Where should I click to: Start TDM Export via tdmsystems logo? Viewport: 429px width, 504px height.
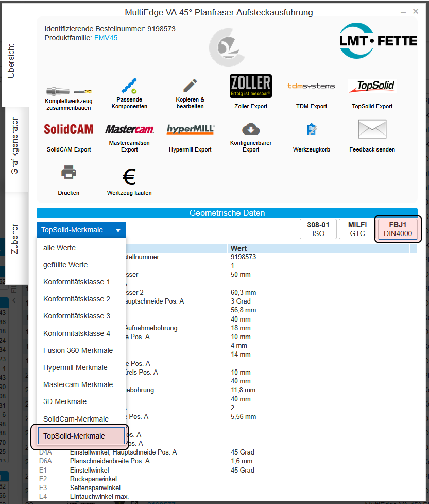coord(311,86)
